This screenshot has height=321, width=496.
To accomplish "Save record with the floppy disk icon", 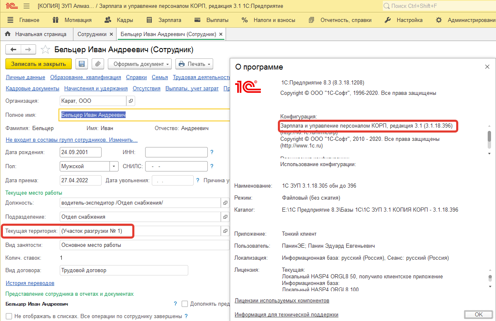I will 82,64.
